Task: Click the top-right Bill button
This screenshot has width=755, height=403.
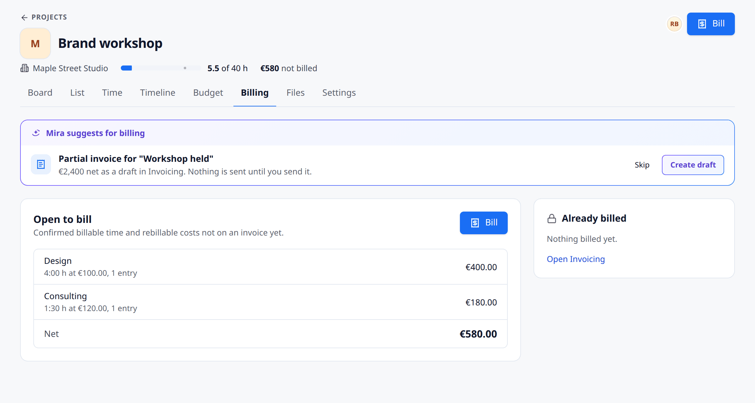Action: [711, 24]
